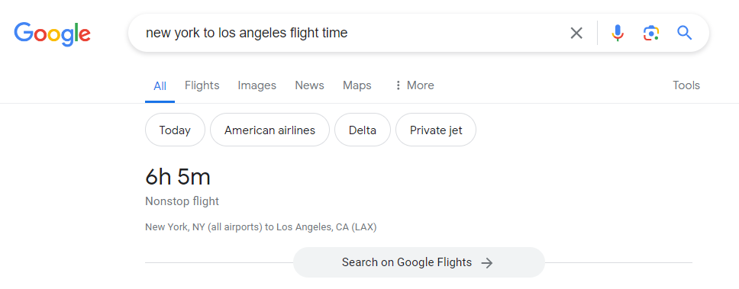Viewport: 739px width, 289px height.
Task: Click the three-dot icon beside More
Action: coord(399,85)
